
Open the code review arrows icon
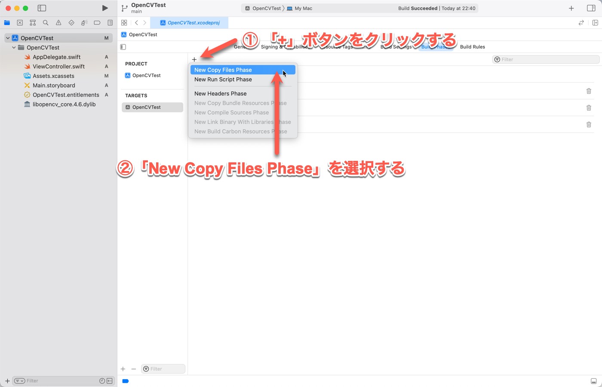coord(581,23)
